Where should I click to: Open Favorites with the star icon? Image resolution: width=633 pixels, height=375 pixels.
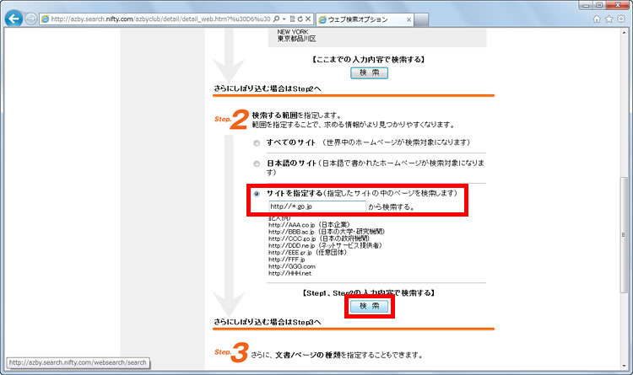tap(609, 19)
